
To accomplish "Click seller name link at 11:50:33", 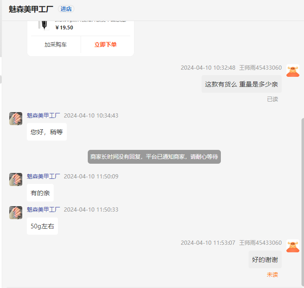I will [43, 209].
